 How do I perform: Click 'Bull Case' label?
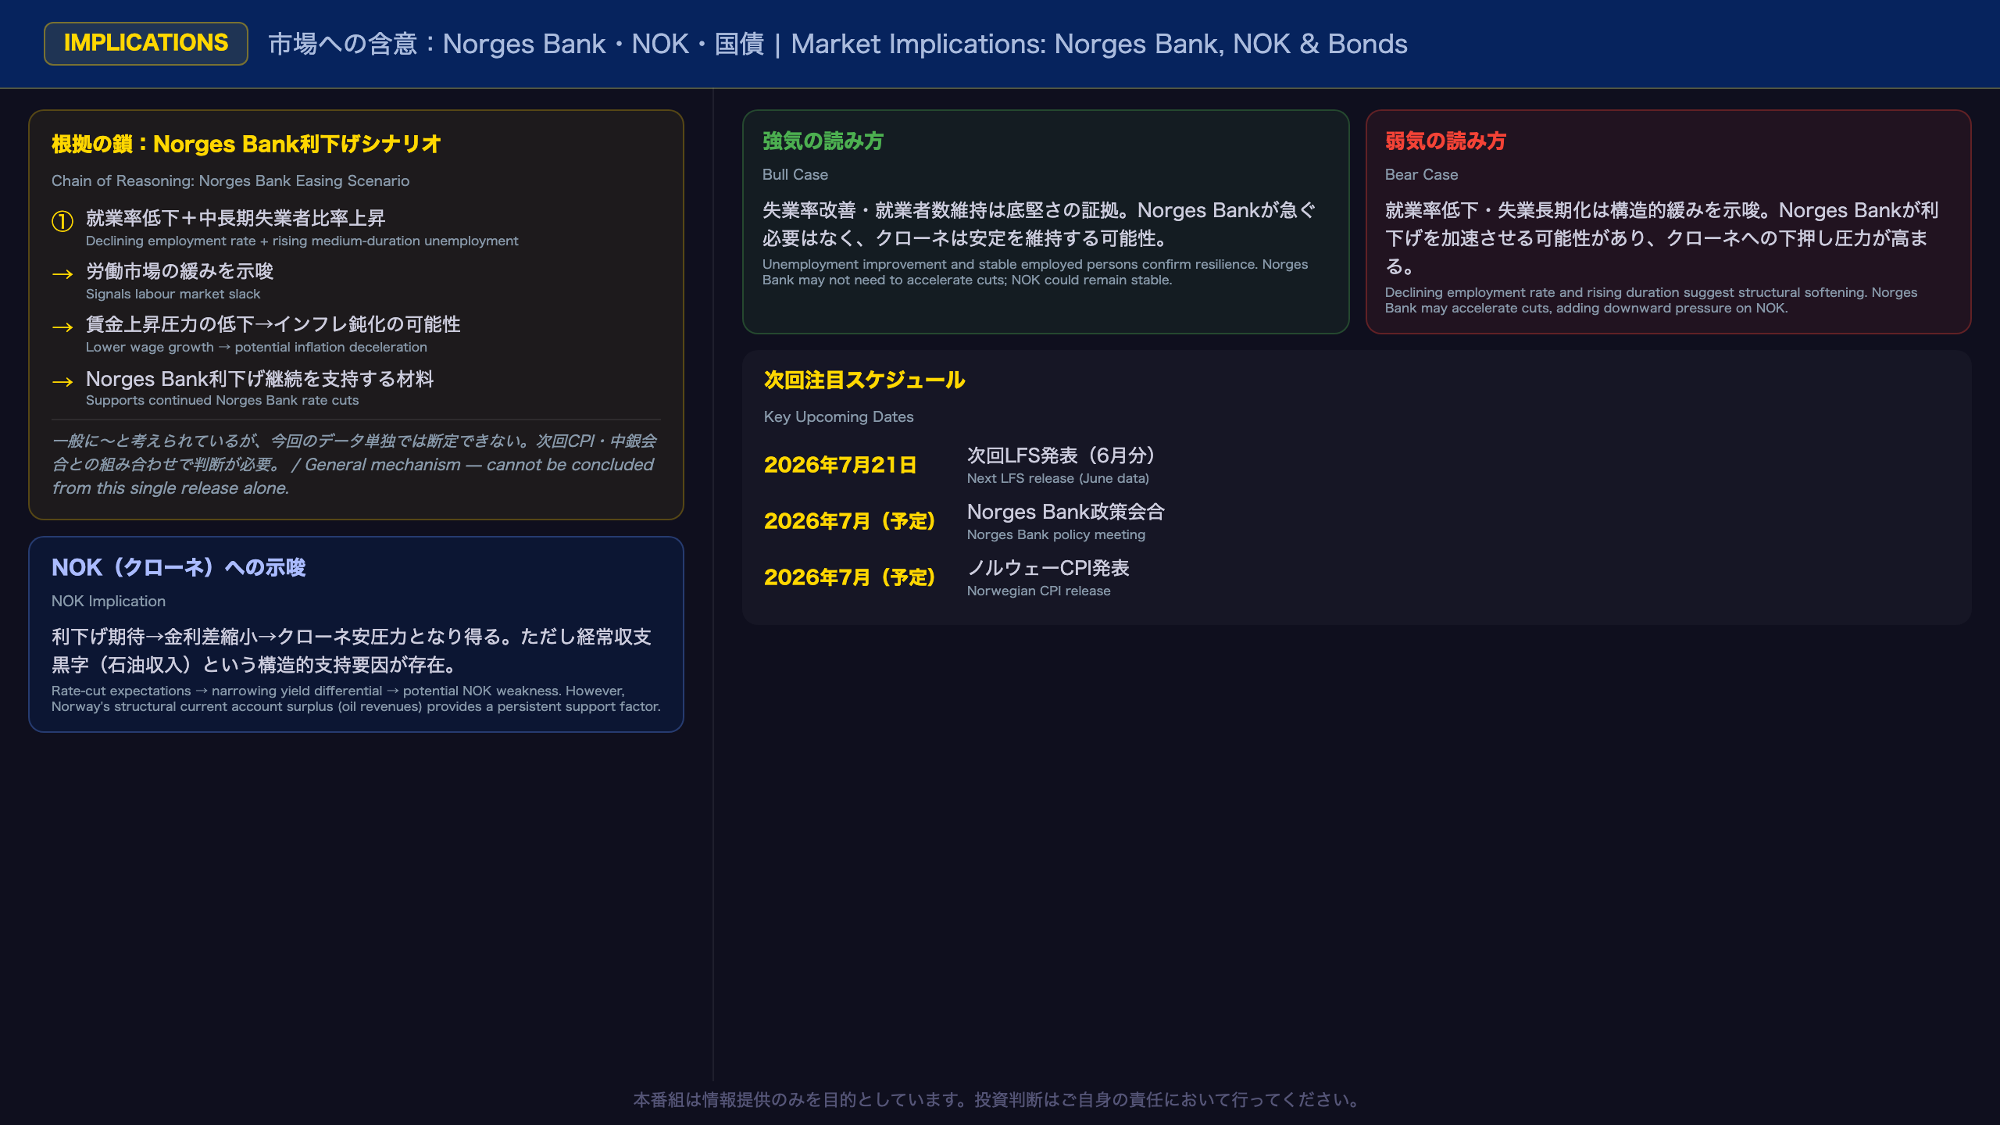(795, 174)
